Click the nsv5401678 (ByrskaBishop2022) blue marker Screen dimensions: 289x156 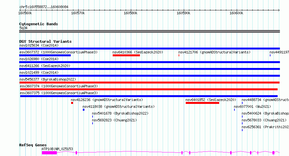pyautogui.click(x=93, y=117)
